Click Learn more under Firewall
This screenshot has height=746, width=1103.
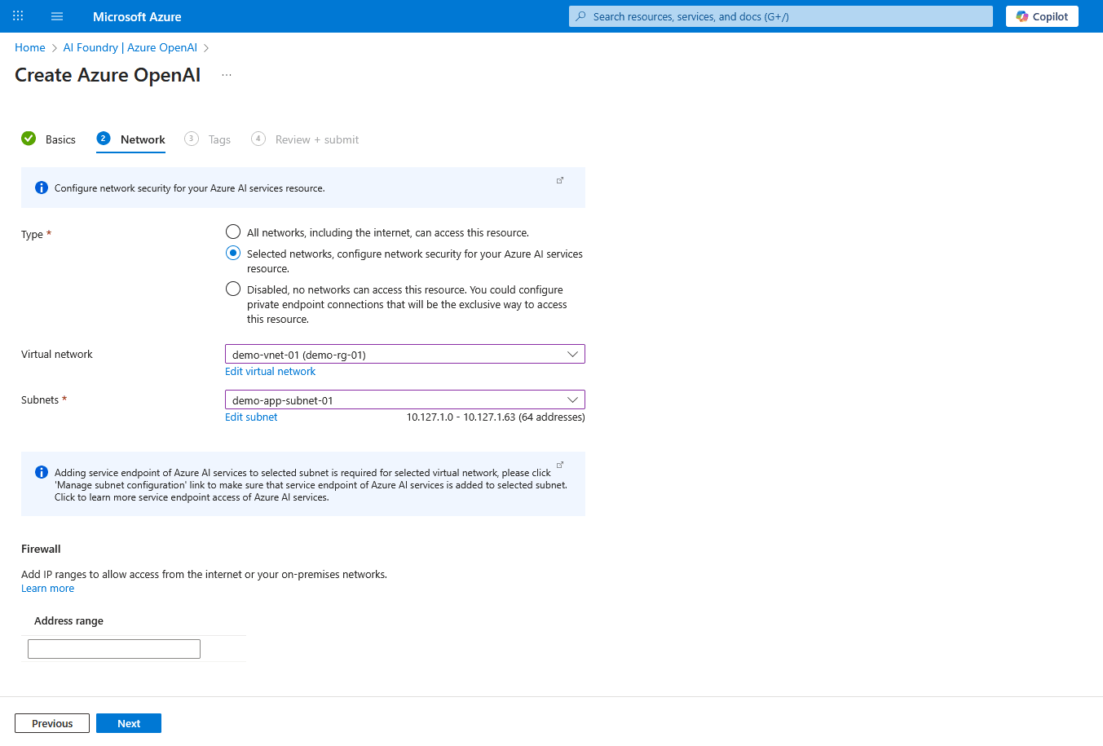(x=47, y=588)
